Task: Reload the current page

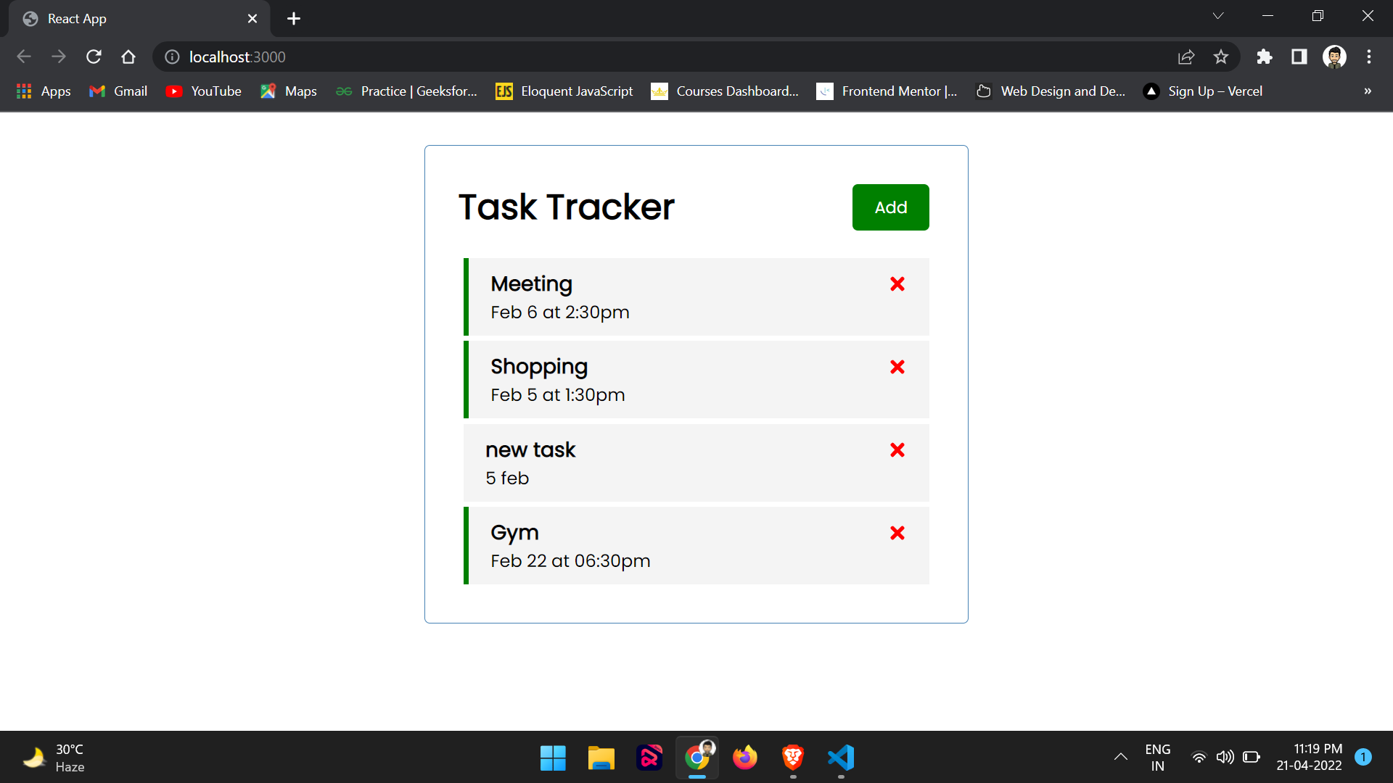Action: pos(94,57)
